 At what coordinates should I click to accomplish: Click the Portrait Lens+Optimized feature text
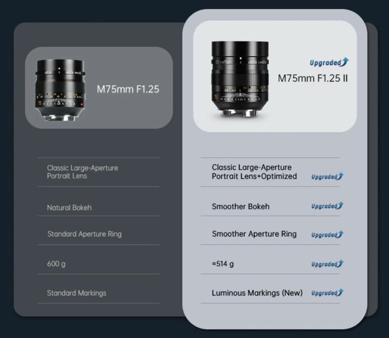tap(254, 172)
